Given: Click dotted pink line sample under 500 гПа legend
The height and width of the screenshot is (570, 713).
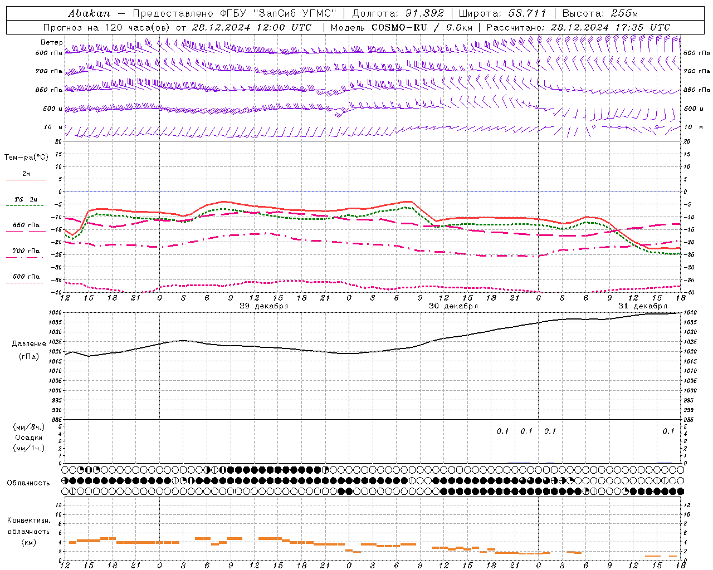Looking at the screenshot, I should click(x=25, y=283).
